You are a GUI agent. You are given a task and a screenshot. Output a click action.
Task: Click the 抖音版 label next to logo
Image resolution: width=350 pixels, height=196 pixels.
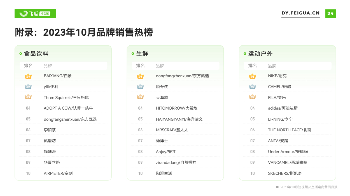coord(45,14)
